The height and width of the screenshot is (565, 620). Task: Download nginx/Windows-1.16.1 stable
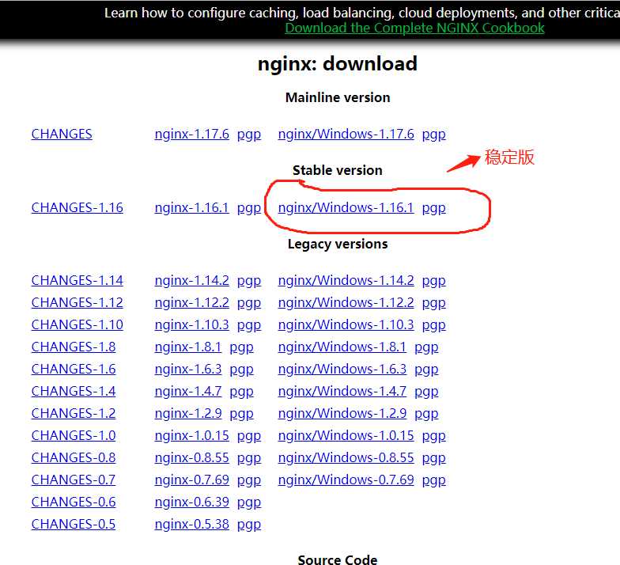point(346,207)
